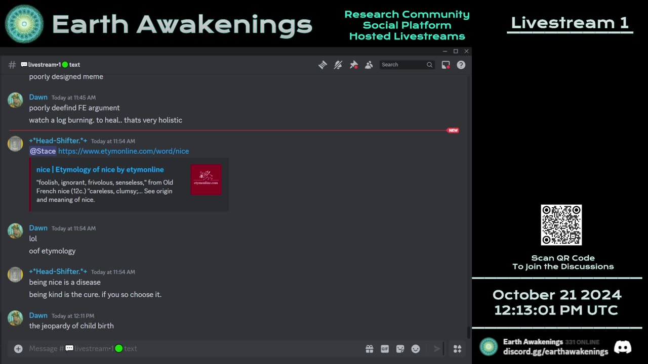Open the Threads icon in channel header
Screen dimensions: 648x364
coord(322,65)
